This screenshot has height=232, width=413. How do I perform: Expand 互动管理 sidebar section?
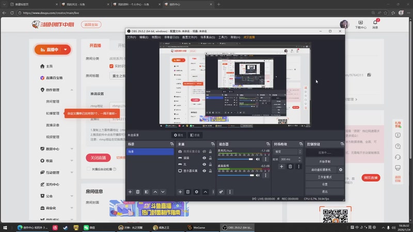pos(72,173)
